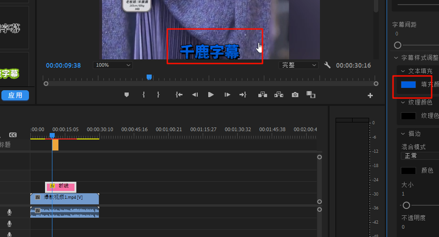The height and width of the screenshot is (237, 439).
Task: Click the program monitor blue playhead marker
Action: 149,77
